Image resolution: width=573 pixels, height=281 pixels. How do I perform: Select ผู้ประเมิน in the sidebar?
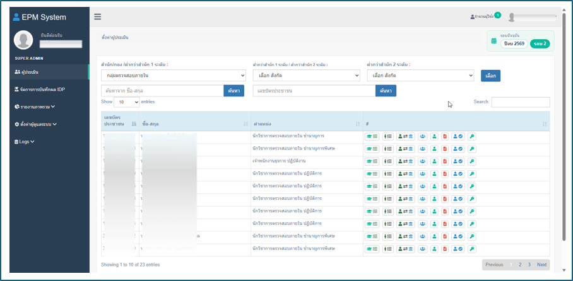click(49, 72)
